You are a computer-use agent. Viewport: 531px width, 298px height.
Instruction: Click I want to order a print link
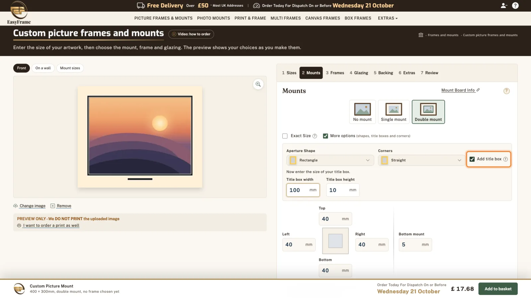click(x=51, y=225)
